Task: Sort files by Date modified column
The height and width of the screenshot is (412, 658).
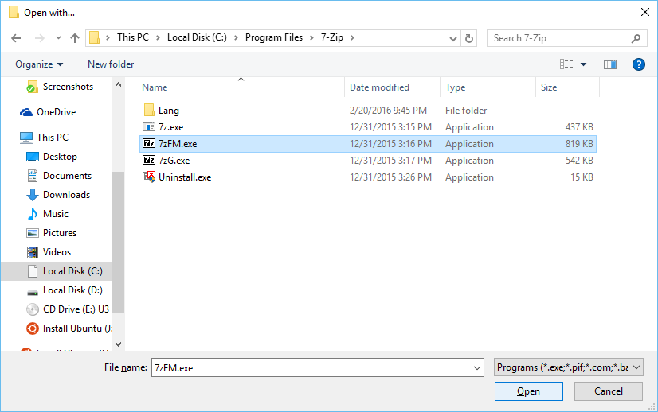Action: [x=379, y=87]
